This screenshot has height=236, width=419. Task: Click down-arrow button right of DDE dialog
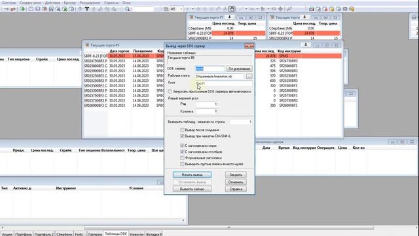306,45
